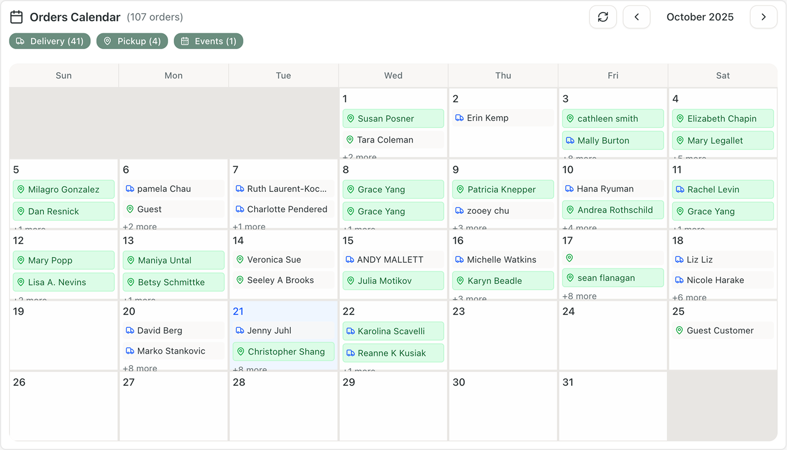Image resolution: width=787 pixels, height=450 pixels.
Task: Click the refresh icon to reload orders
Action: pos(603,17)
